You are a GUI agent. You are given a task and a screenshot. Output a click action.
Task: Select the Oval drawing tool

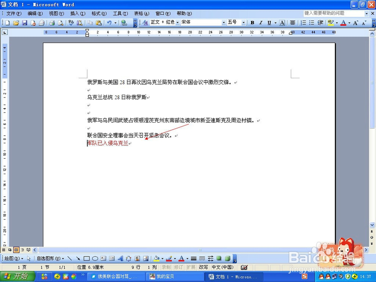[95, 259]
